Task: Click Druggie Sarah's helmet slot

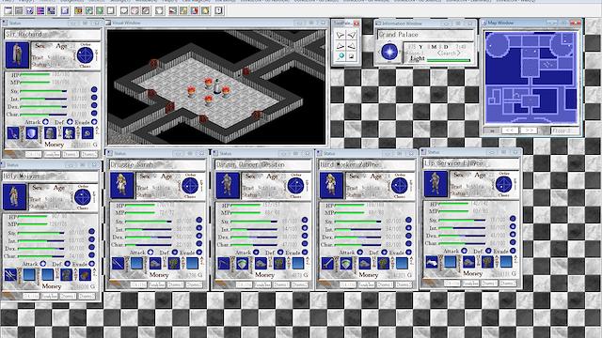Action: [x=155, y=263]
